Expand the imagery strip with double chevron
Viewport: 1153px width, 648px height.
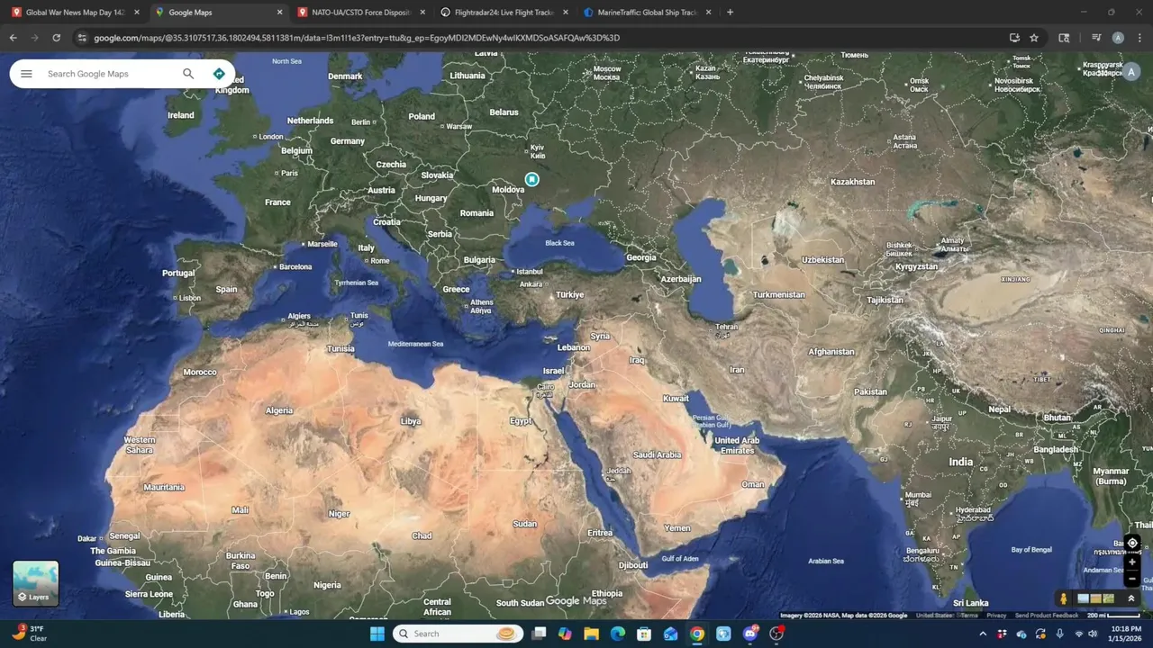pos(1131,598)
